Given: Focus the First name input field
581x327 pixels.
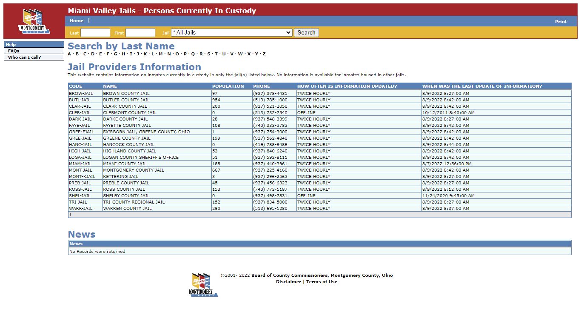Looking at the screenshot, I should (140, 33).
